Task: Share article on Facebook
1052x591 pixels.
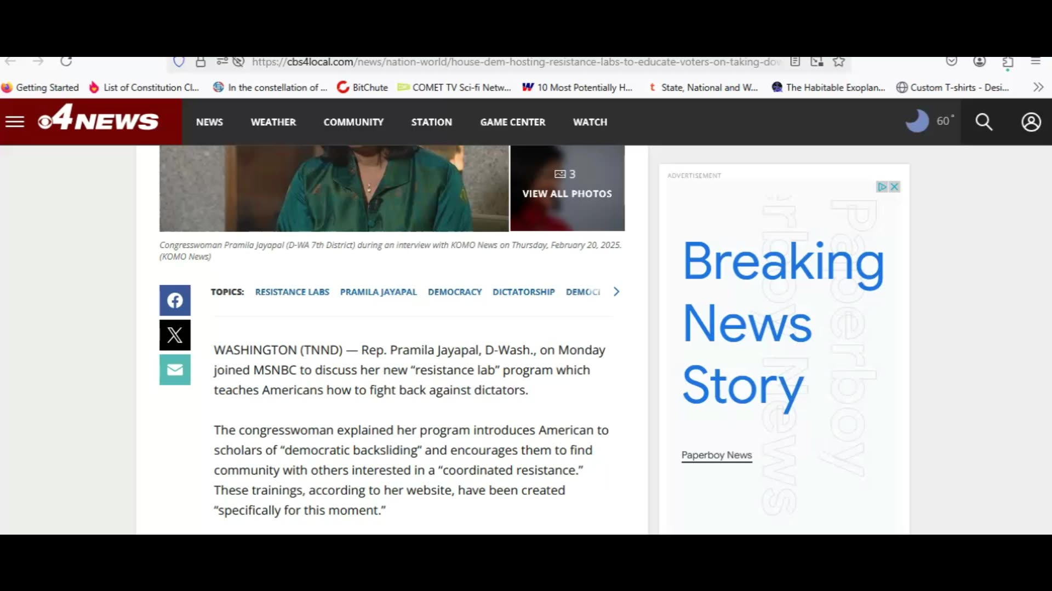Action: click(x=175, y=300)
